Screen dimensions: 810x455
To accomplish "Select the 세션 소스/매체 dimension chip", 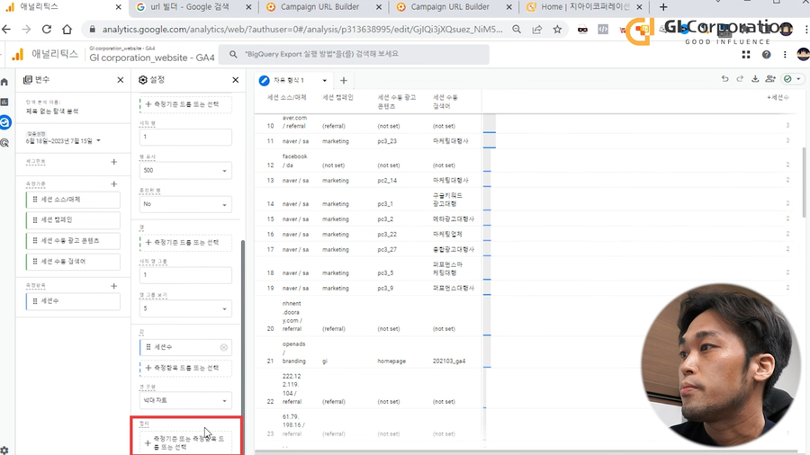I will pyautogui.click(x=73, y=200).
